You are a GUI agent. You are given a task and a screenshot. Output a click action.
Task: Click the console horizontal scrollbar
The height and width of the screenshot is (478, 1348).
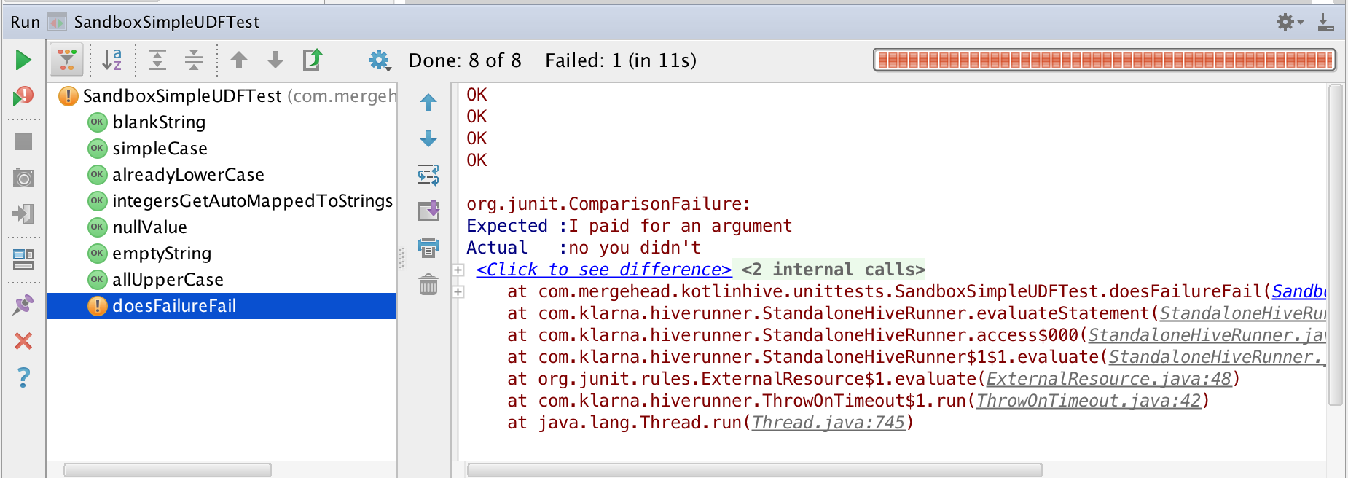point(754,470)
